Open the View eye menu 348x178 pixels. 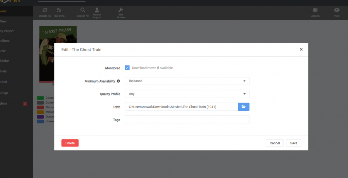[x=337, y=10]
